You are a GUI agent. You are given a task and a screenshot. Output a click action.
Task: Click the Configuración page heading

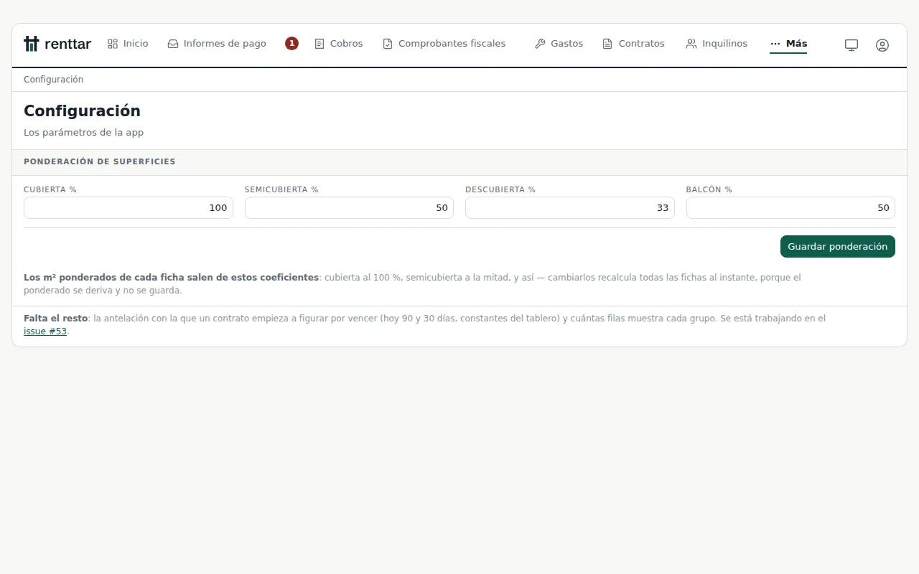pos(82,110)
